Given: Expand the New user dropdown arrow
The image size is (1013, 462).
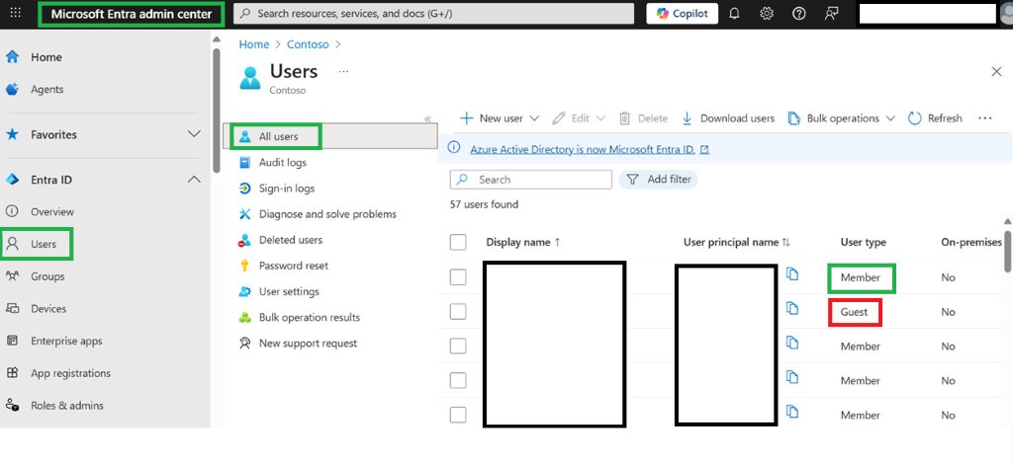Looking at the screenshot, I should click(534, 118).
